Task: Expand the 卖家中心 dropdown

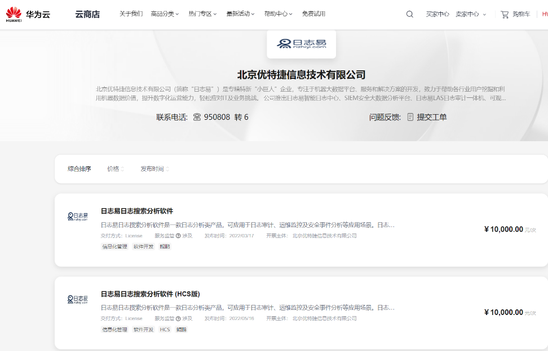Action: [x=471, y=14]
